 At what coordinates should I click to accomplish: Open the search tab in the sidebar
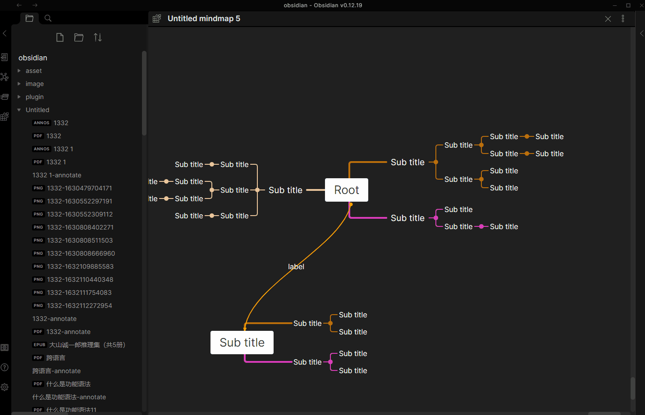(x=48, y=18)
